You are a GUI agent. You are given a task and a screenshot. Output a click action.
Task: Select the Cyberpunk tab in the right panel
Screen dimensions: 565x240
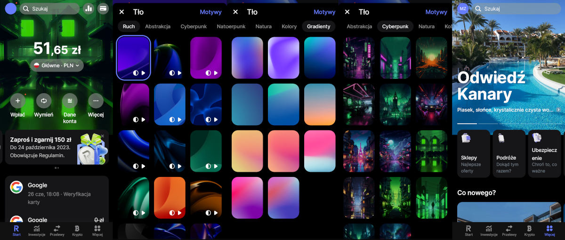(x=395, y=27)
